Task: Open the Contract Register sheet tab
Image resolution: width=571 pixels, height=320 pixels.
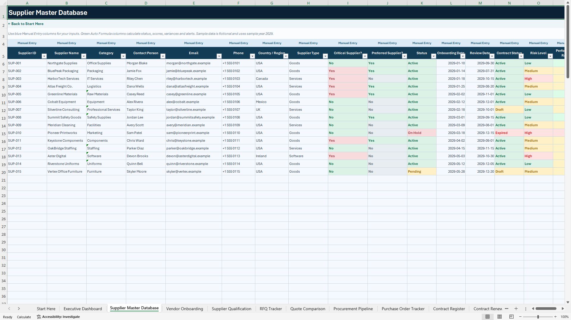Action: 449,309
